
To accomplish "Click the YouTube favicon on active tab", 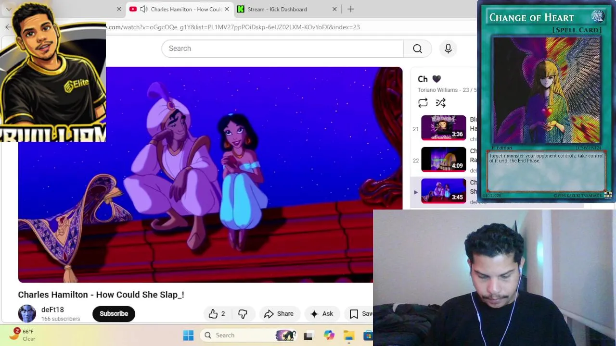I will click(x=133, y=9).
